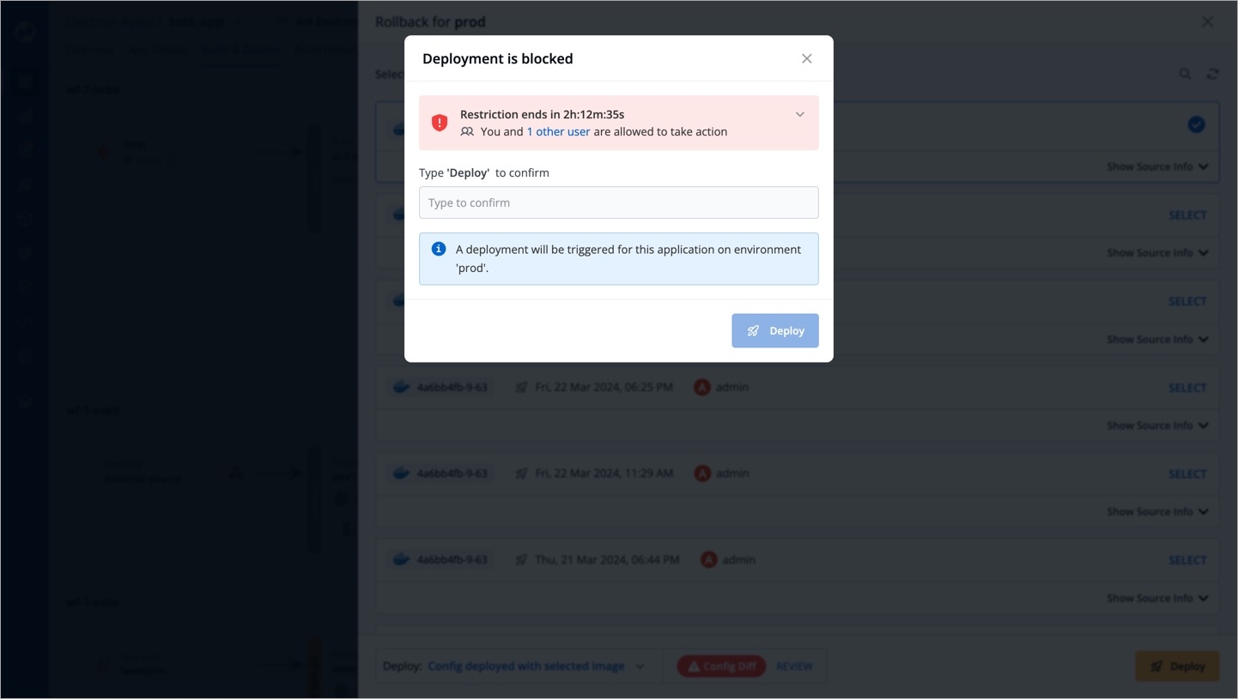Screen dimensions: 1238x699
Task: Click the Deploy button in the dialog
Action: point(774,330)
